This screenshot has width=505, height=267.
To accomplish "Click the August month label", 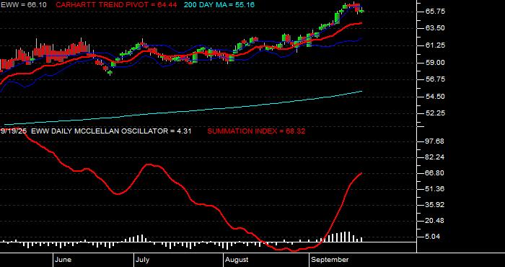I will (237, 260).
